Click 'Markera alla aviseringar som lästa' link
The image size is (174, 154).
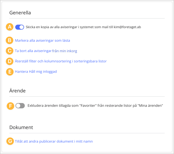tap(42, 40)
